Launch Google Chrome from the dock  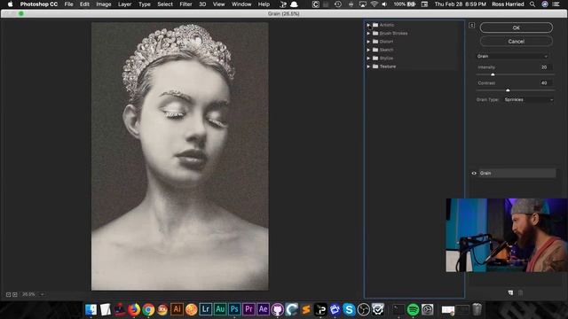(148, 309)
